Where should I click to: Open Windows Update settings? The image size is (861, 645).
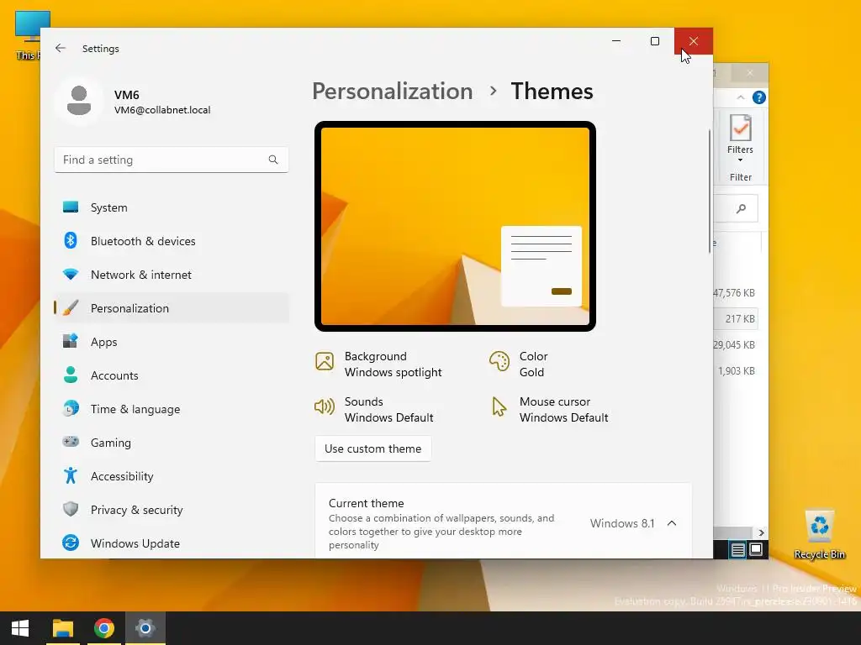(172, 543)
